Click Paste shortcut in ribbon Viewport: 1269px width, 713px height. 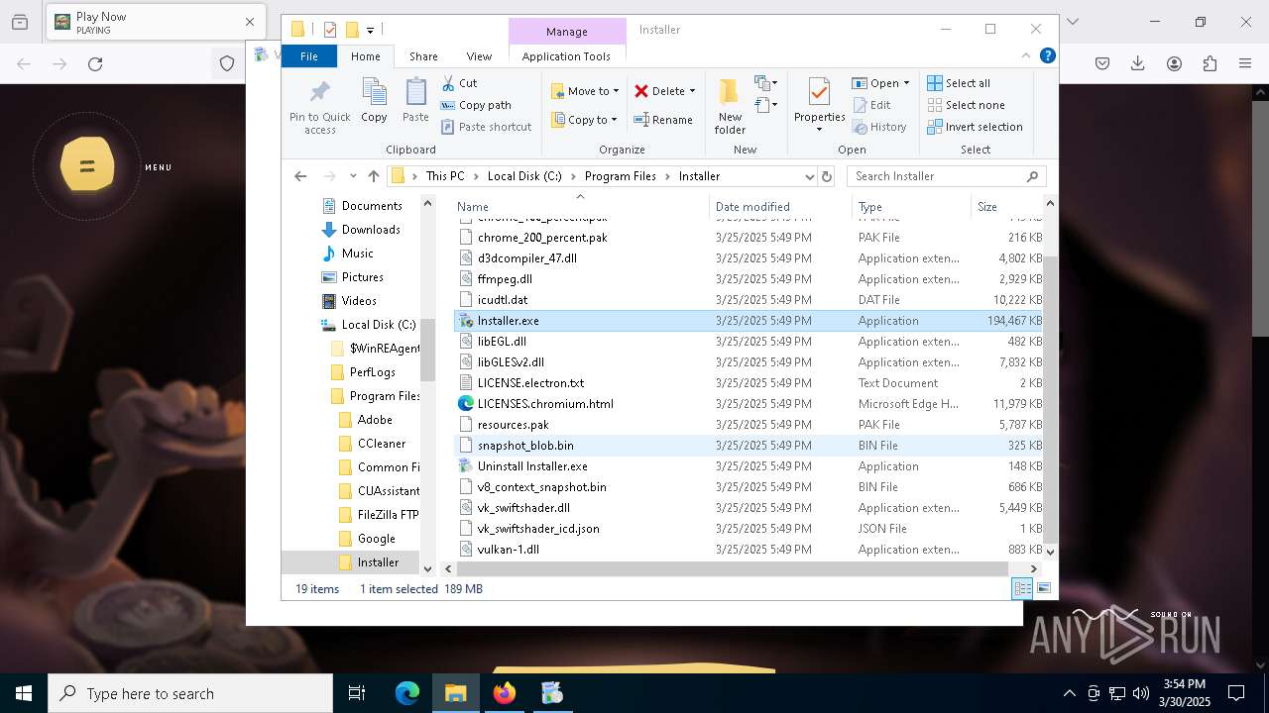(486, 127)
